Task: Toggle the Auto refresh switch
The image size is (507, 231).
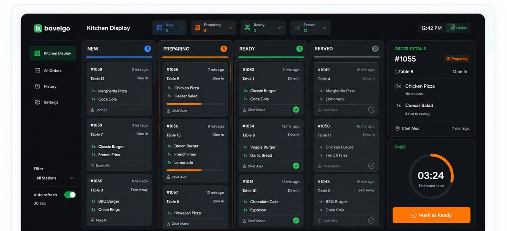Action: tap(70, 195)
